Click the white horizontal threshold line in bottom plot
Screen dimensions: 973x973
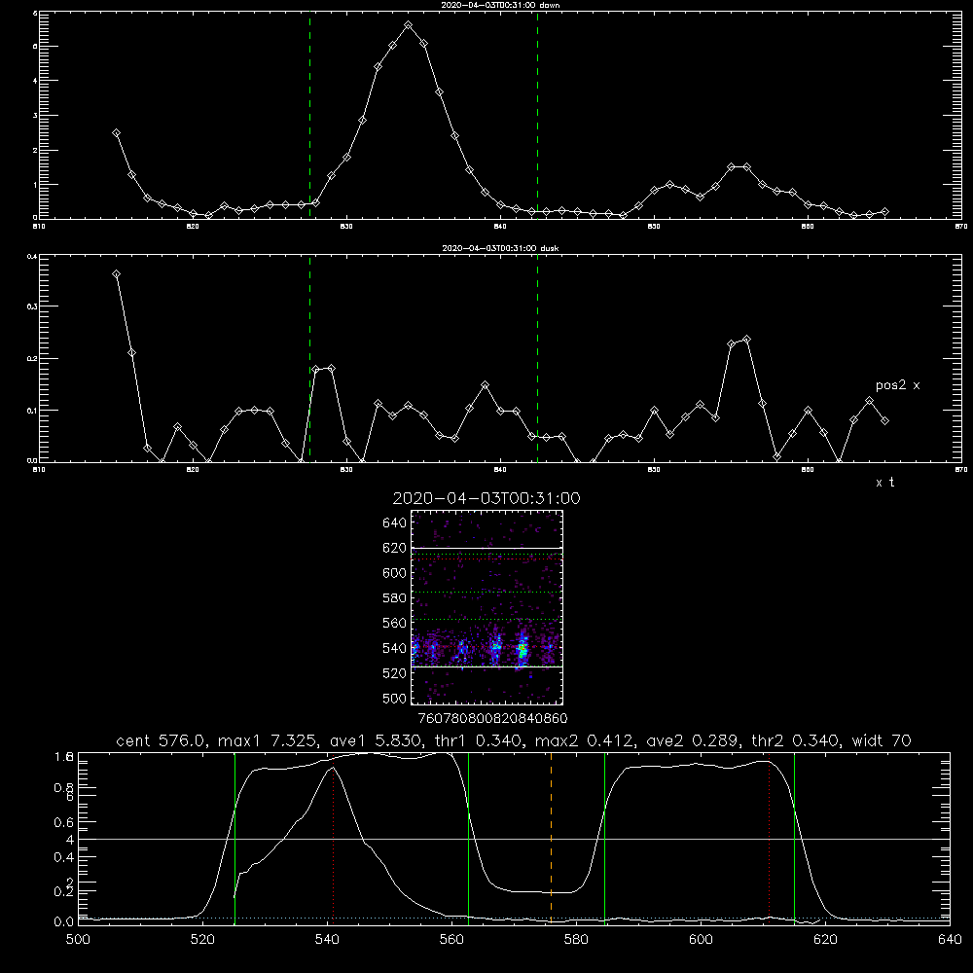[514, 839]
